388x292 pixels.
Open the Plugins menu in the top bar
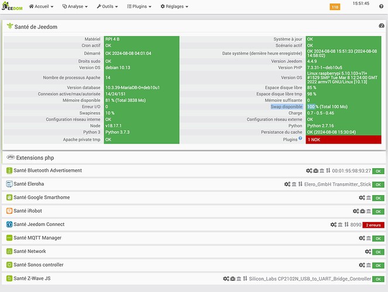139,6
